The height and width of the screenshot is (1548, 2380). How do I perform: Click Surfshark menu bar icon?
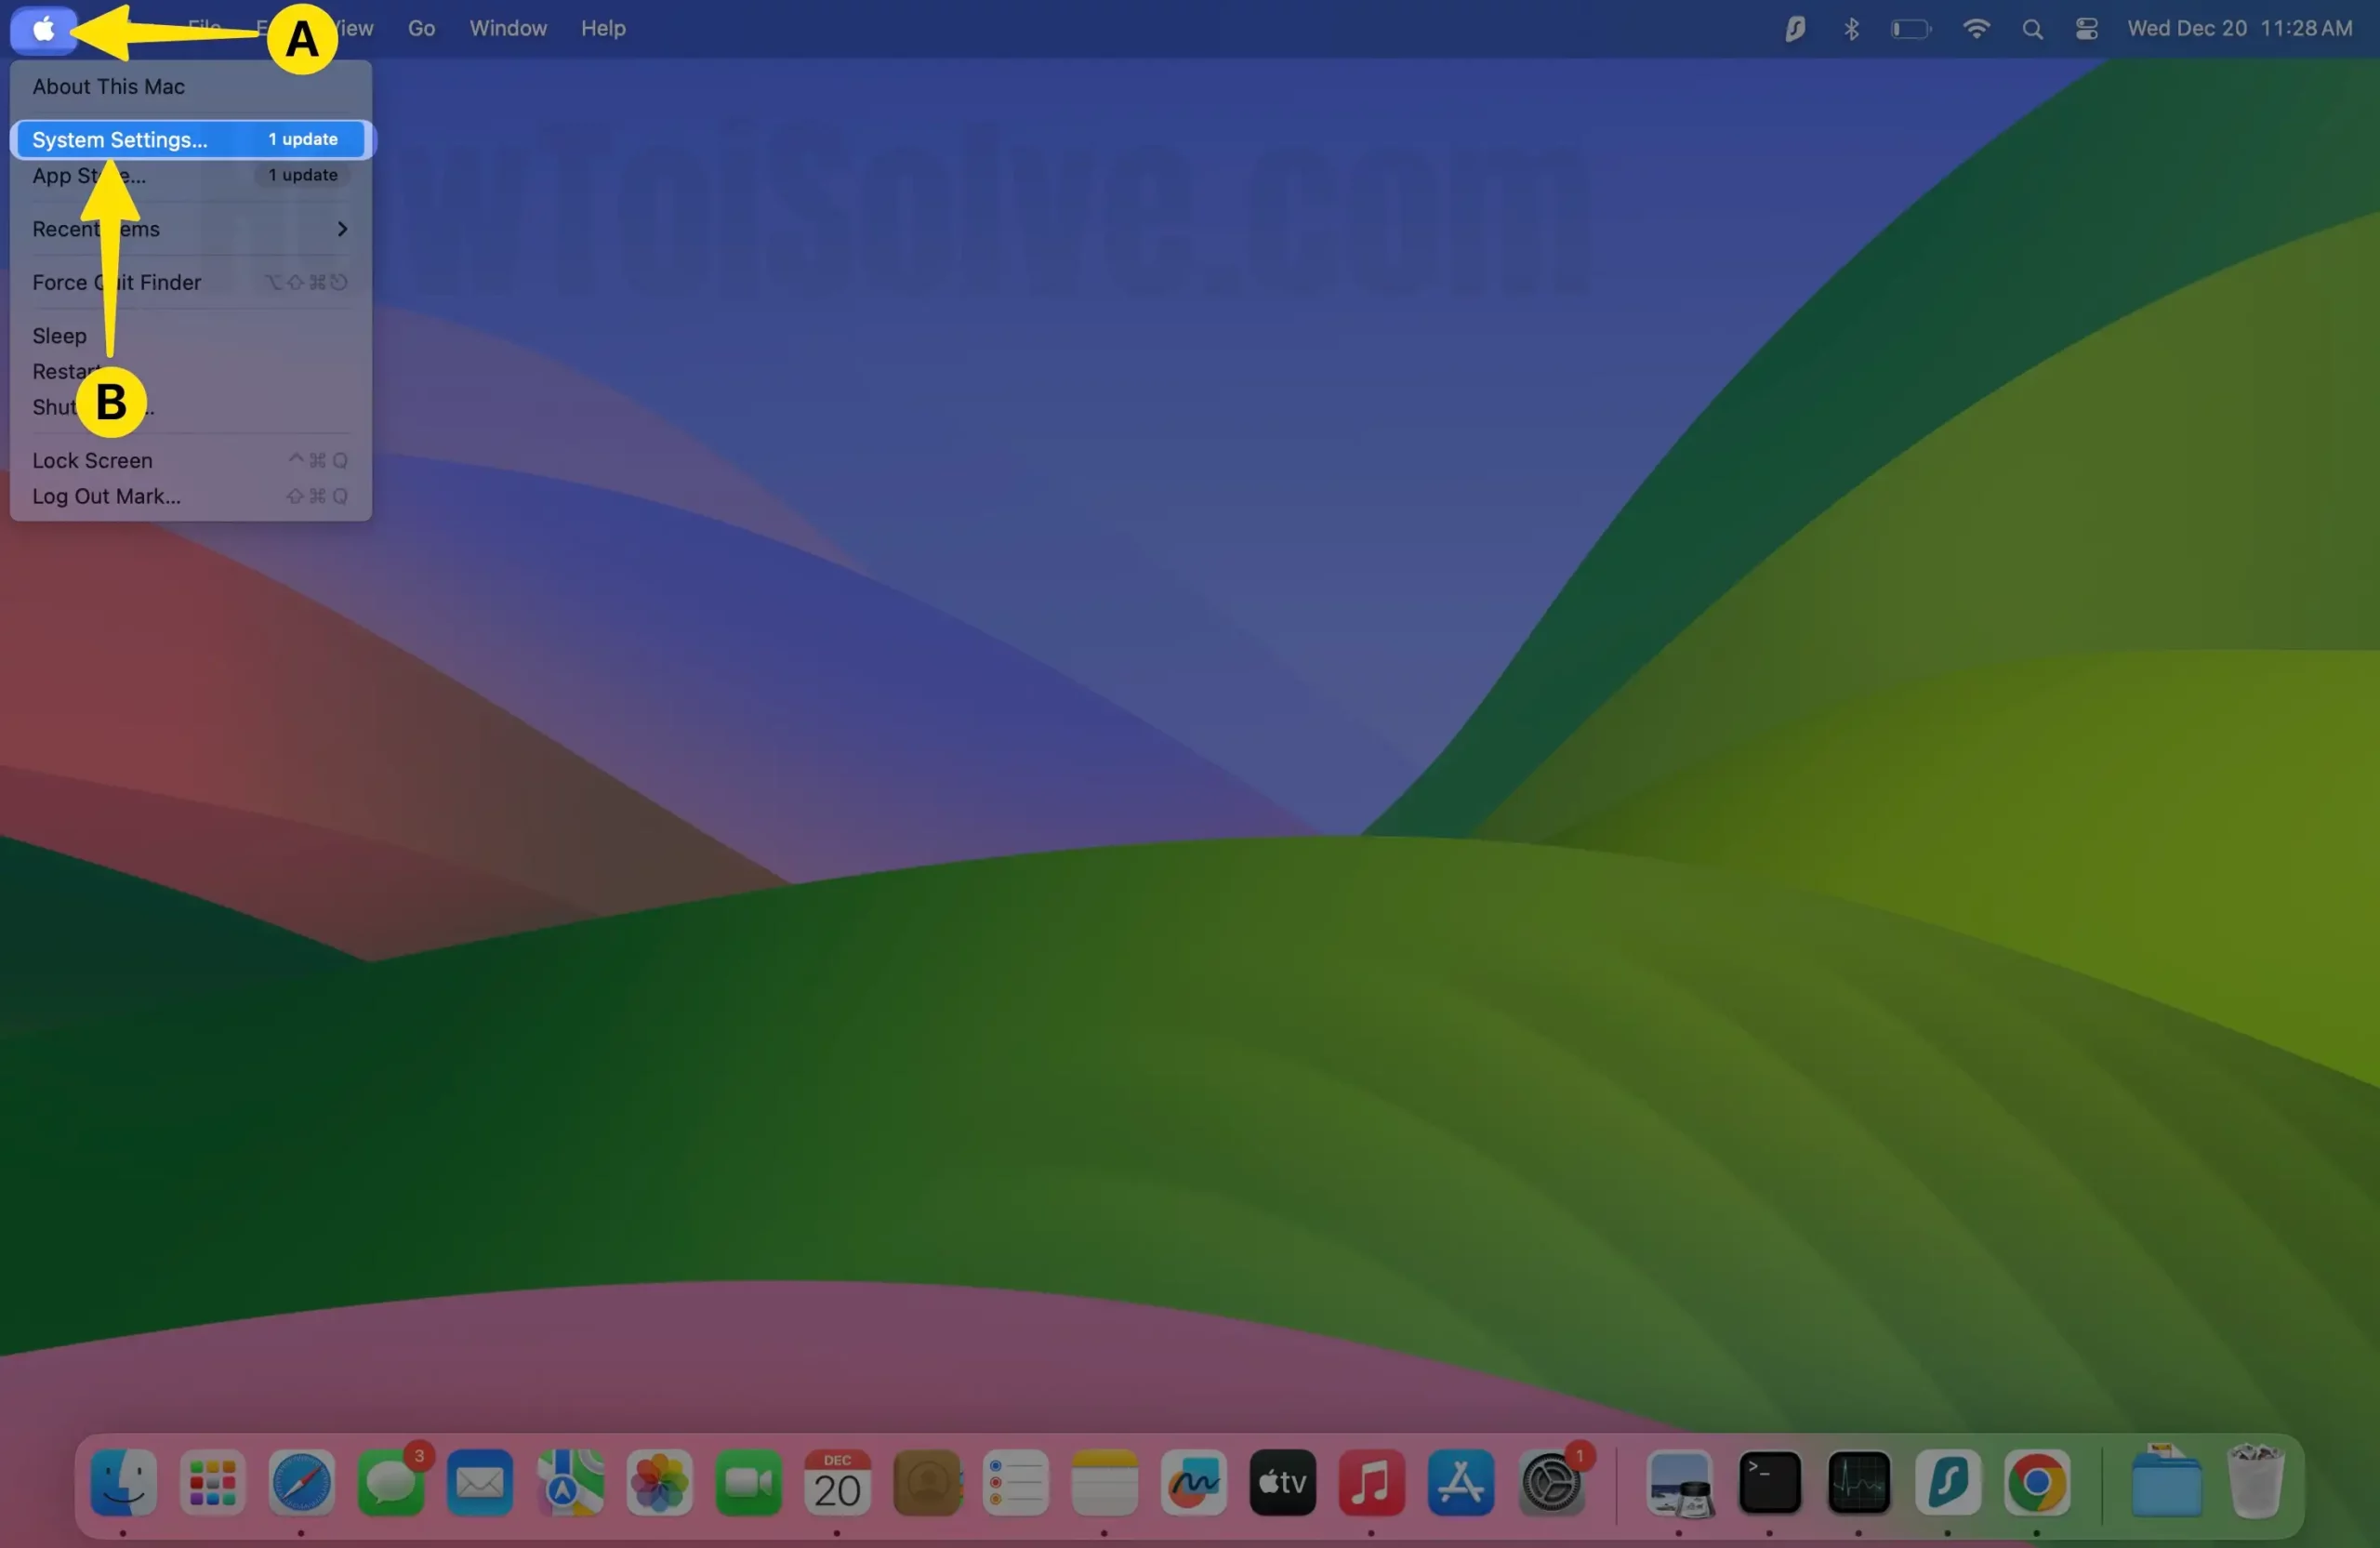tap(1795, 29)
